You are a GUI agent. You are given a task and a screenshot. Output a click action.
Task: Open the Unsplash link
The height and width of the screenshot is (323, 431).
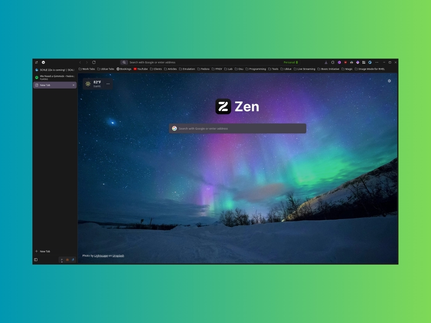[118, 256]
